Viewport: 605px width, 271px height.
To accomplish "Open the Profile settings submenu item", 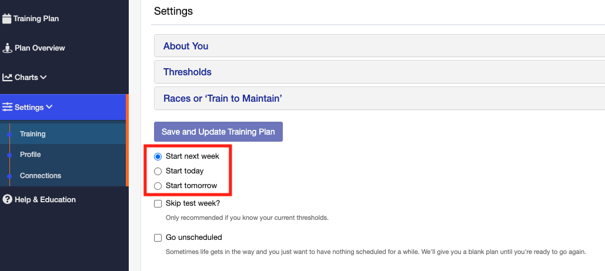I will click(x=31, y=155).
